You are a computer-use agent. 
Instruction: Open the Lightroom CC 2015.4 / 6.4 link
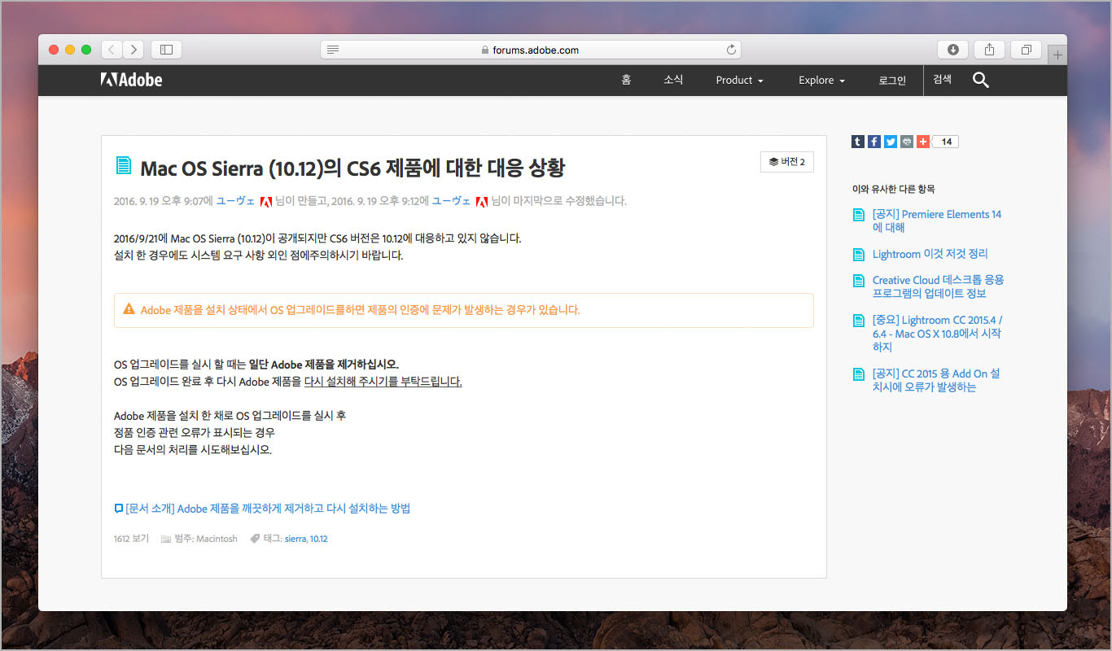click(x=937, y=334)
